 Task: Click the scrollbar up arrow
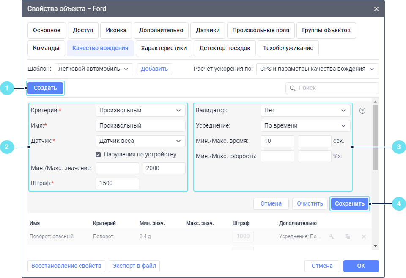(375, 101)
